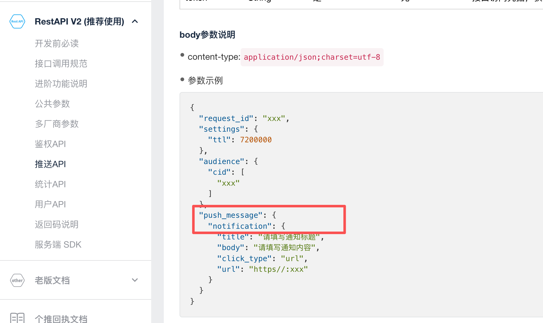The height and width of the screenshot is (323, 543).
Task: Select 公共参数 in the sidebar
Action: coord(52,104)
